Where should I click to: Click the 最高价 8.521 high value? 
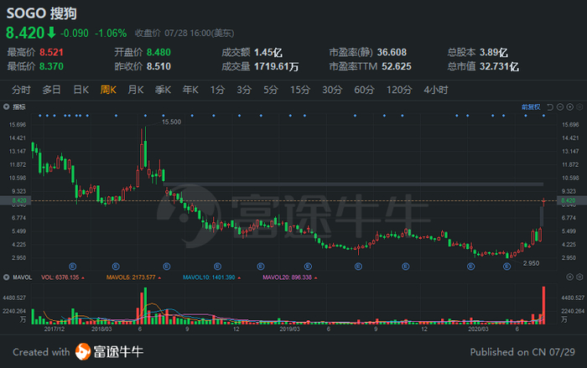pyautogui.click(x=52, y=53)
